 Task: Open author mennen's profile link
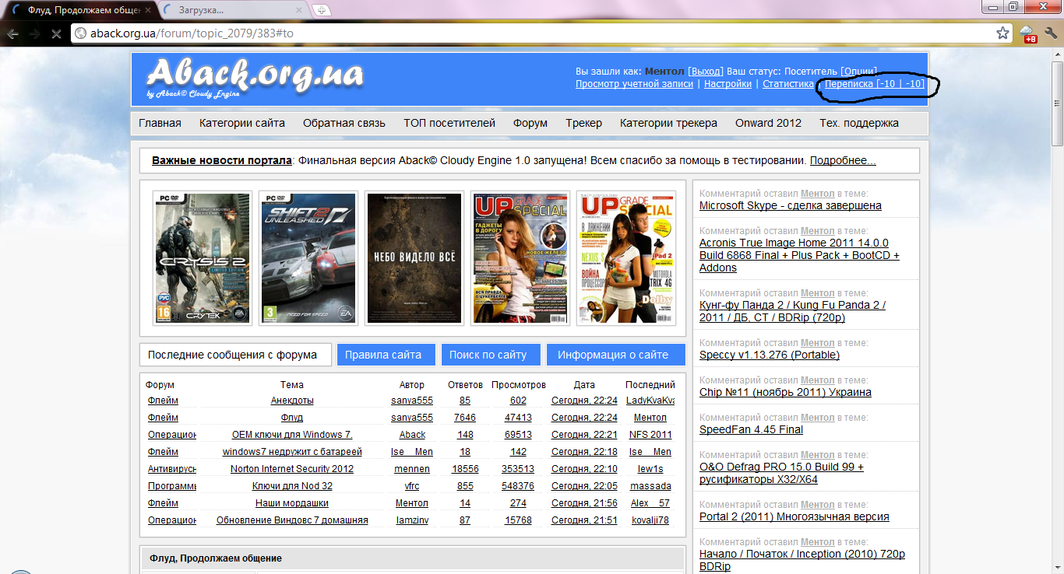(412, 469)
